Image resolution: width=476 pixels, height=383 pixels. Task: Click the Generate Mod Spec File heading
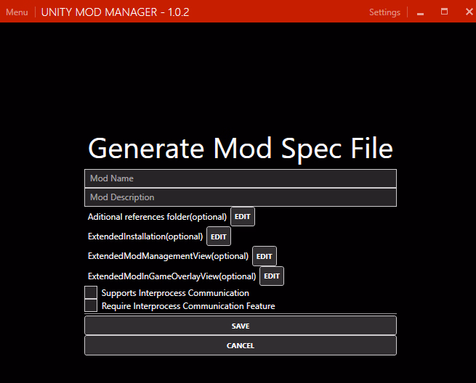tap(240, 148)
